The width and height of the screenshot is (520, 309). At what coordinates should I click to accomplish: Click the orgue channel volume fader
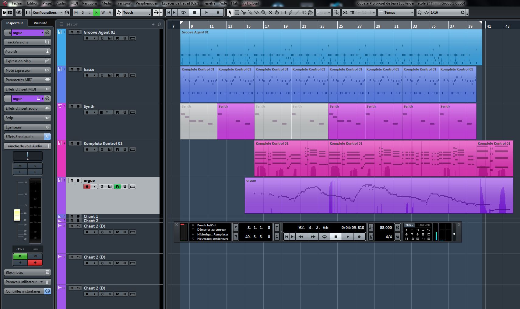17,215
